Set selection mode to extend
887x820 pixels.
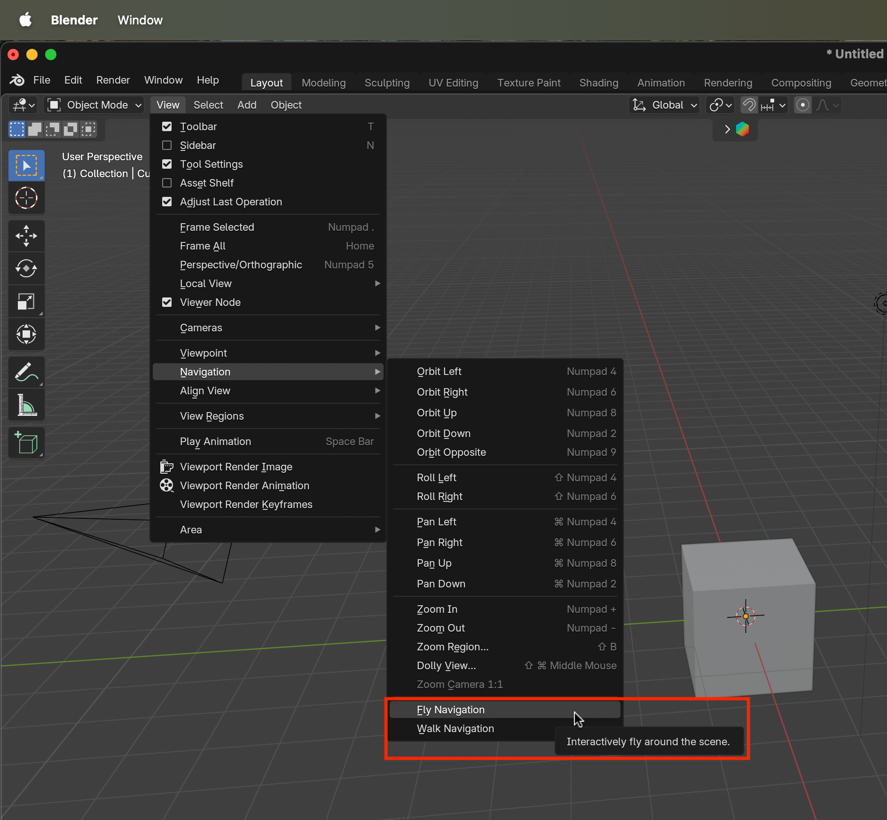click(35, 129)
